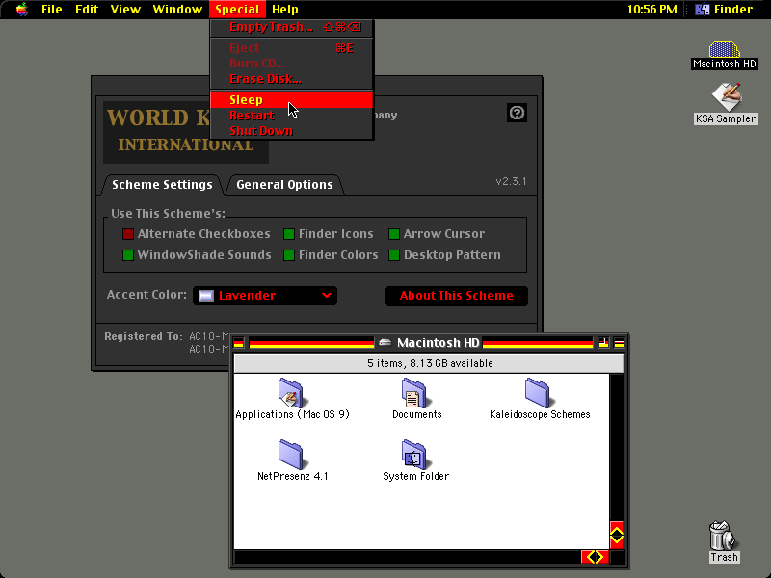Screen dimensions: 771x578
Task: Open the Apple menu icon
Action: (22, 10)
